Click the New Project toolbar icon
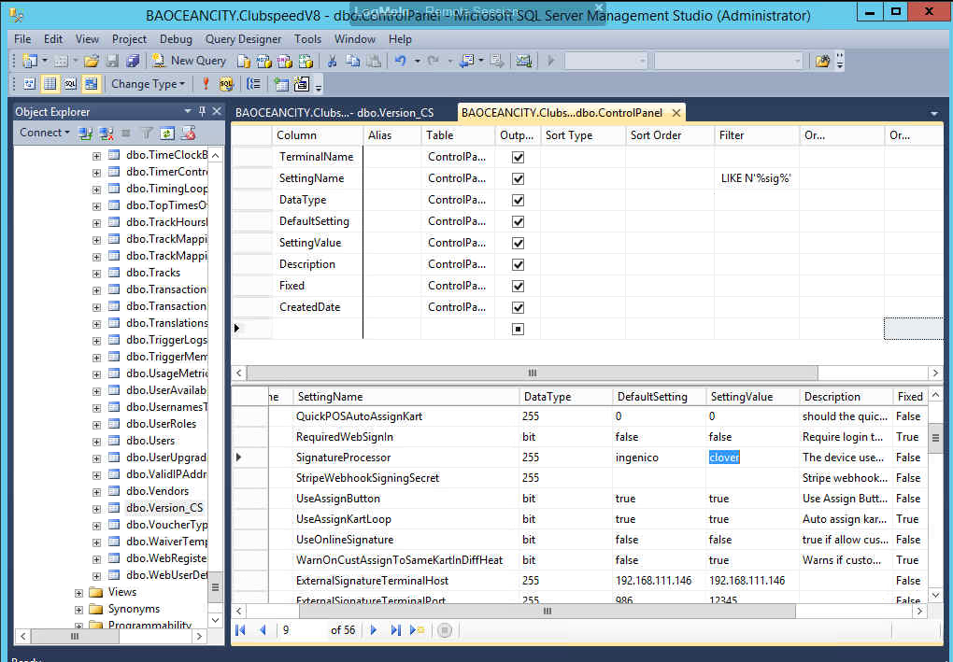 click(x=30, y=61)
